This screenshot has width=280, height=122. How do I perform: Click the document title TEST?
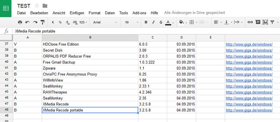pos(24,6)
